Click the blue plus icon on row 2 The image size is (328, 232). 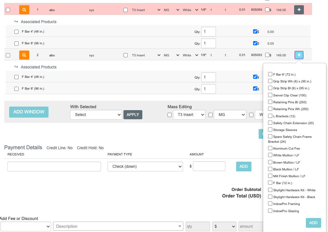[299, 55]
